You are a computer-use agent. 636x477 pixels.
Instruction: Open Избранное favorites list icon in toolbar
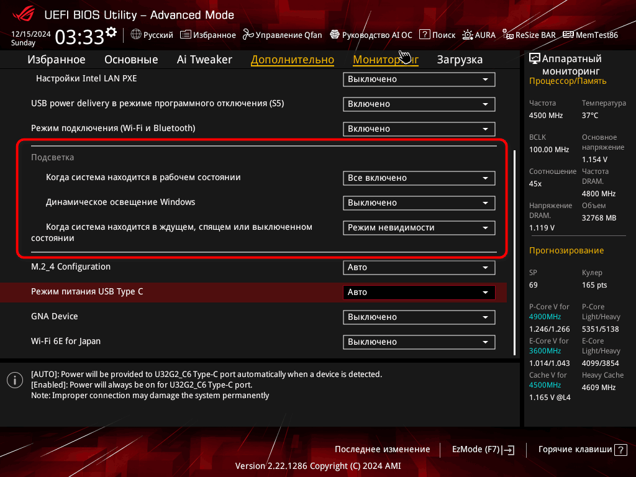coord(185,35)
